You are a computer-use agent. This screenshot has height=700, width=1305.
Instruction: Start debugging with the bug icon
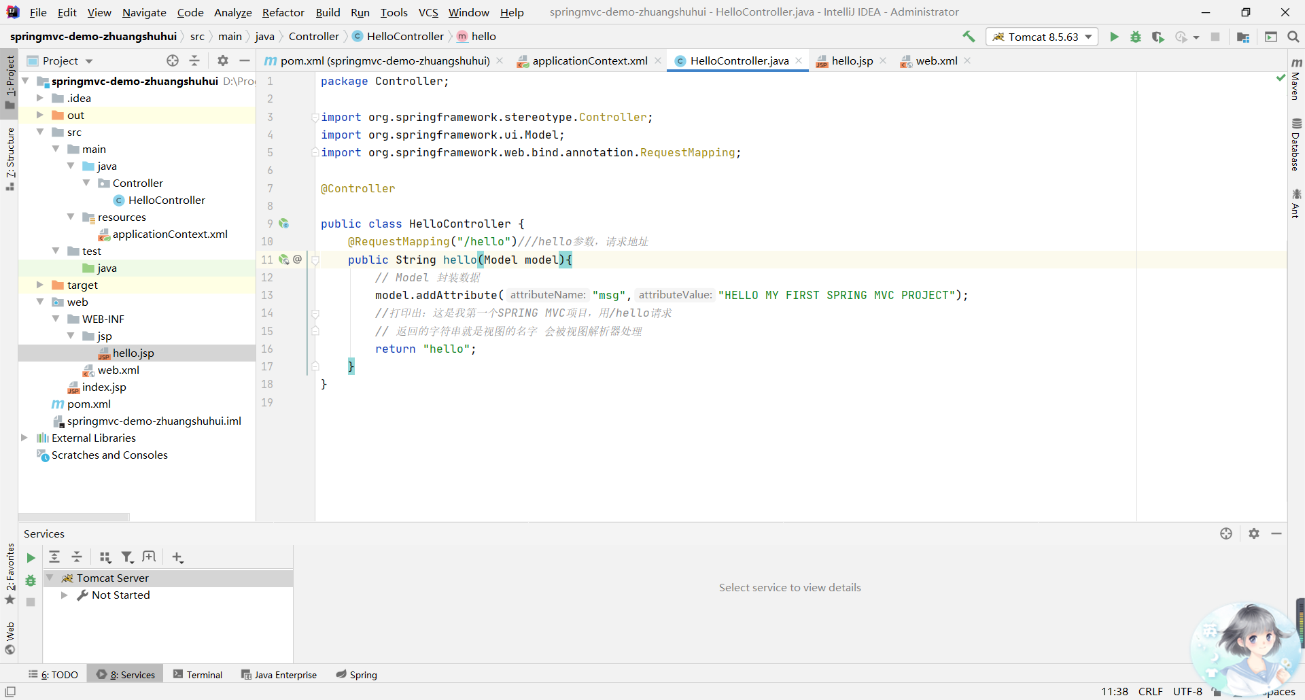coord(1136,37)
